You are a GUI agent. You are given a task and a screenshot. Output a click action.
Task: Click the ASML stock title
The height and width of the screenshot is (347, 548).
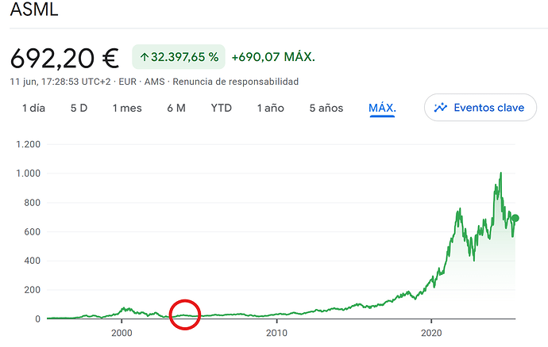coord(34,9)
